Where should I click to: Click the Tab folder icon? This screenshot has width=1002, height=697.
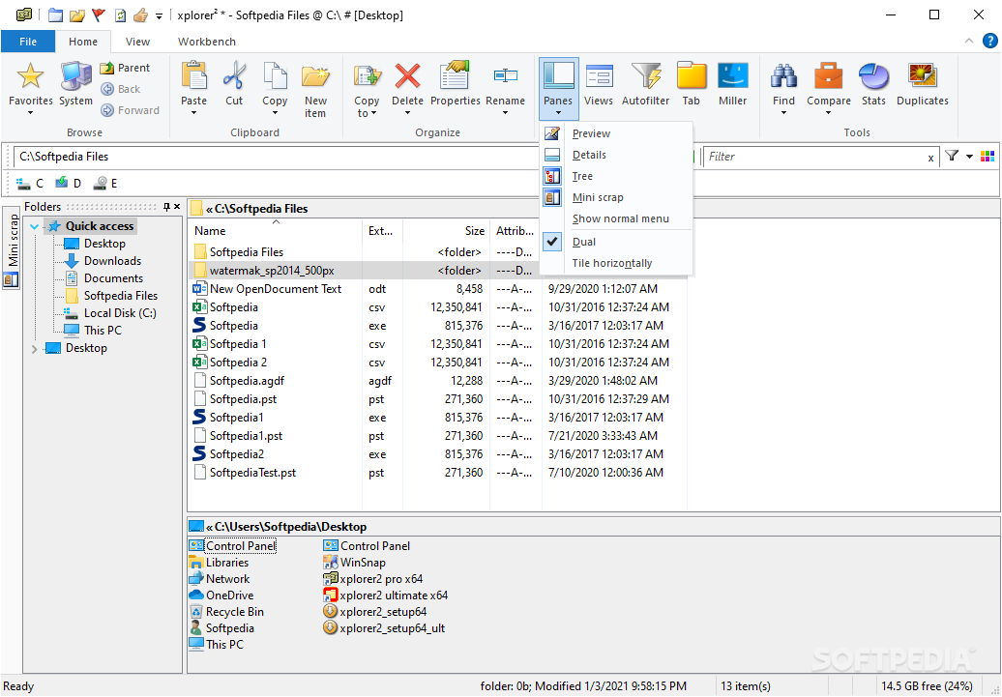pos(692,76)
